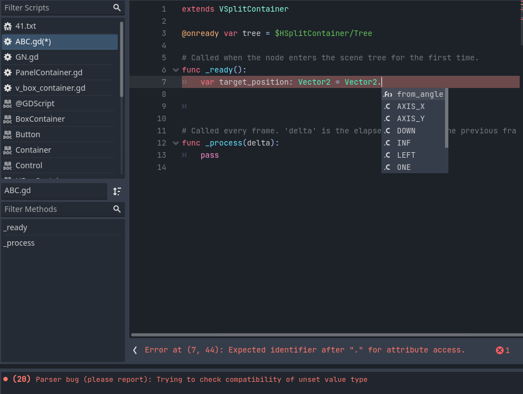Click the documentation icon beside @GDScript
This screenshot has height=394, width=523.
pos(7,103)
